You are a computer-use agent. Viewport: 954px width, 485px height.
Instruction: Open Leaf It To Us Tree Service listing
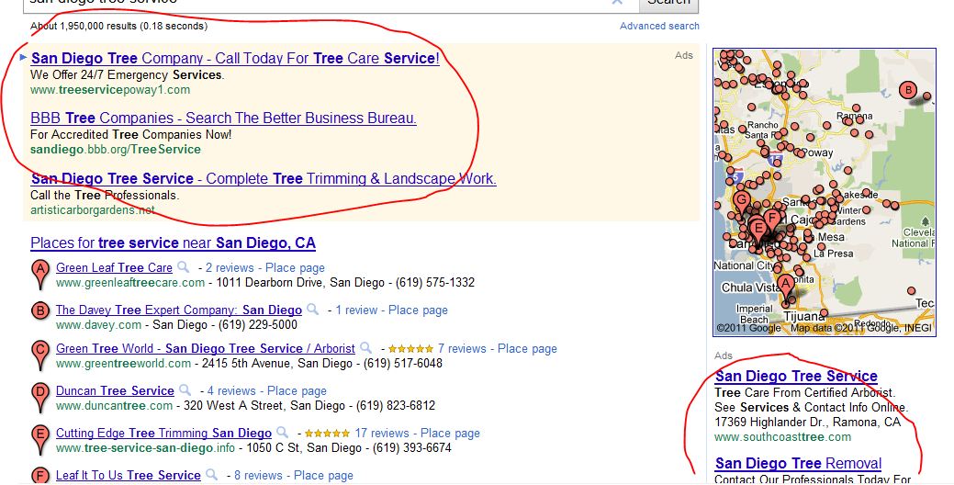click(x=129, y=475)
